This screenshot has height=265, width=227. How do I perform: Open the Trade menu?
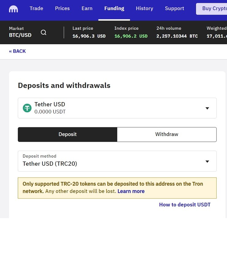tap(36, 9)
